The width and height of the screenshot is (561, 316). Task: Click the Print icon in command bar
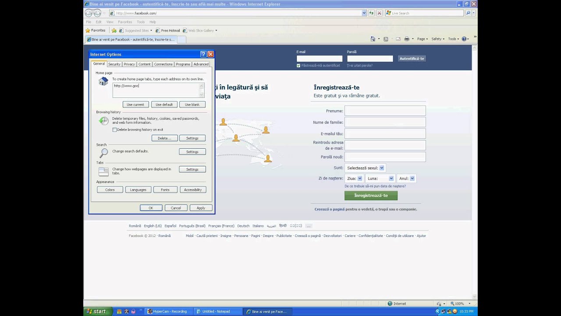pyautogui.click(x=407, y=39)
